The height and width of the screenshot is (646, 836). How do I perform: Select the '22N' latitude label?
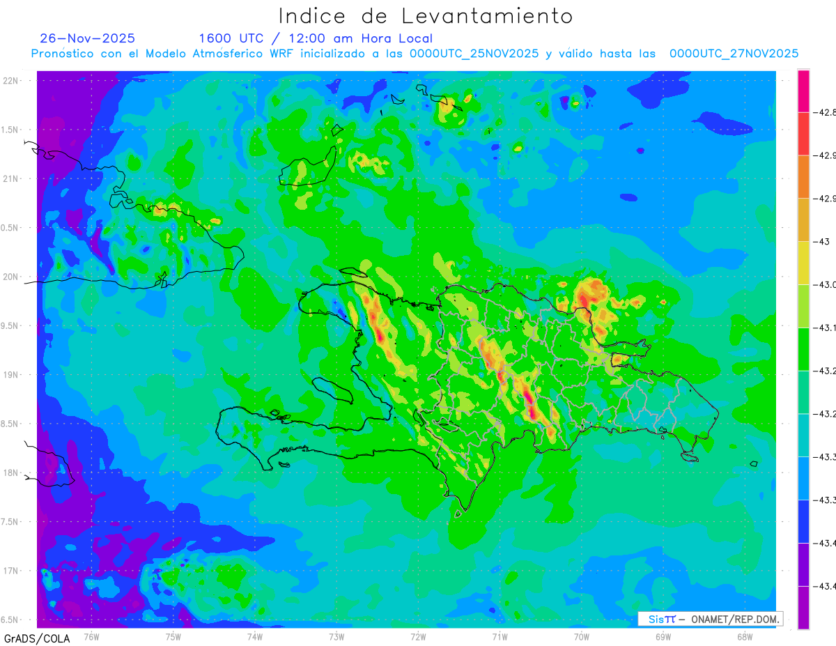[11, 80]
